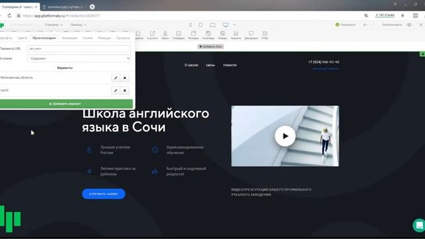Viewport: 425px width, 239px height.
Task: Switch to tablet portrait preview
Action: 201,25
